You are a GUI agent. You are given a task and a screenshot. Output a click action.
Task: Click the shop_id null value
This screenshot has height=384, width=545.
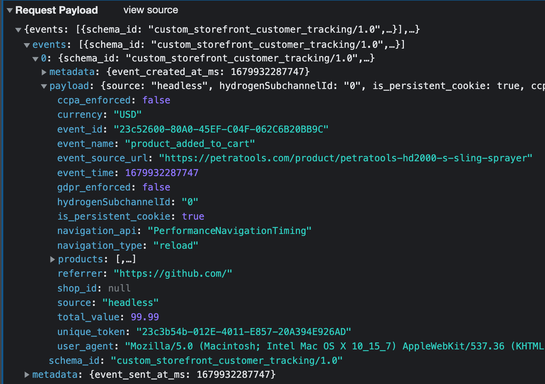(119, 288)
